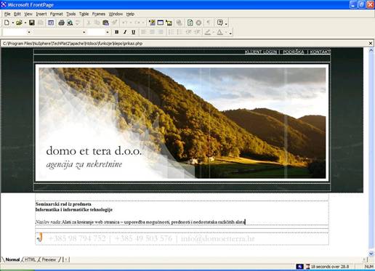Toggle the Folder List pane icon

click(51, 23)
